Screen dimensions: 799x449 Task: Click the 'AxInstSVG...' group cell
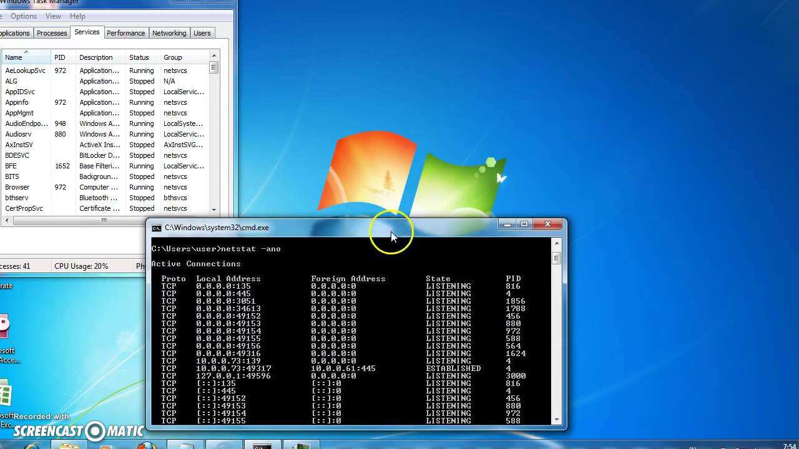[184, 145]
